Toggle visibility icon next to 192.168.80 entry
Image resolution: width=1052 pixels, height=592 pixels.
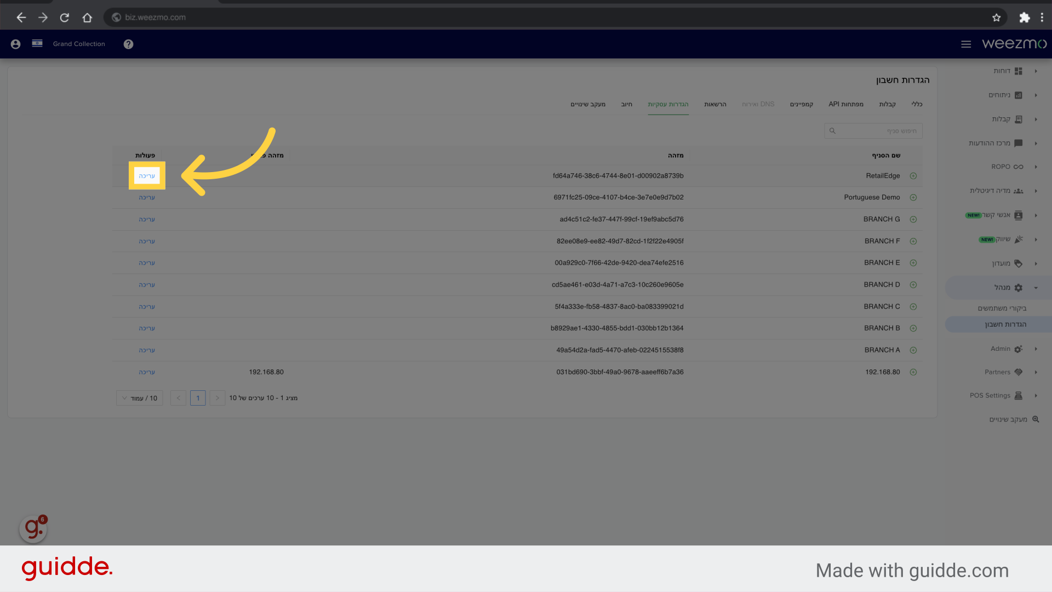click(914, 372)
